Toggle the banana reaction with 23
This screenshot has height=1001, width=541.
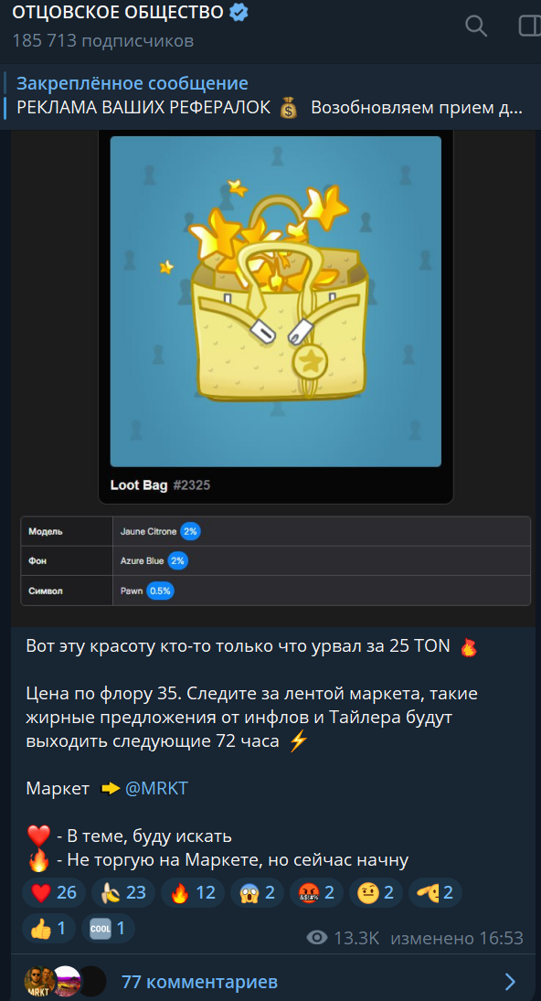(123, 892)
